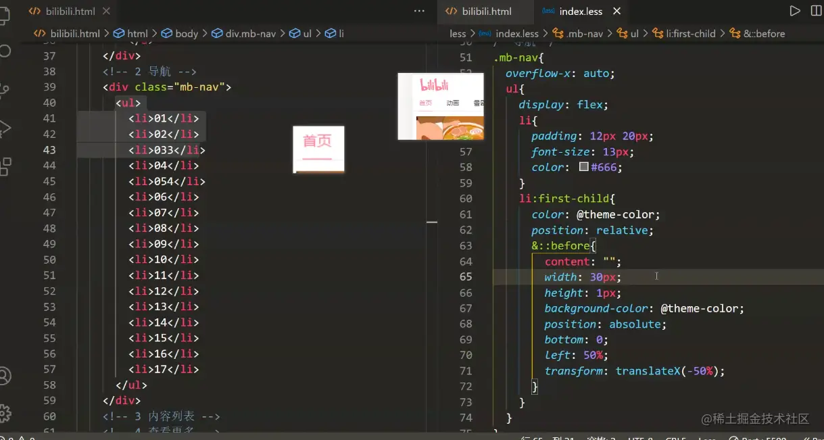This screenshot has height=440, width=824.
Task: Click the bottom: 0; declaration
Action: (577, 340)
